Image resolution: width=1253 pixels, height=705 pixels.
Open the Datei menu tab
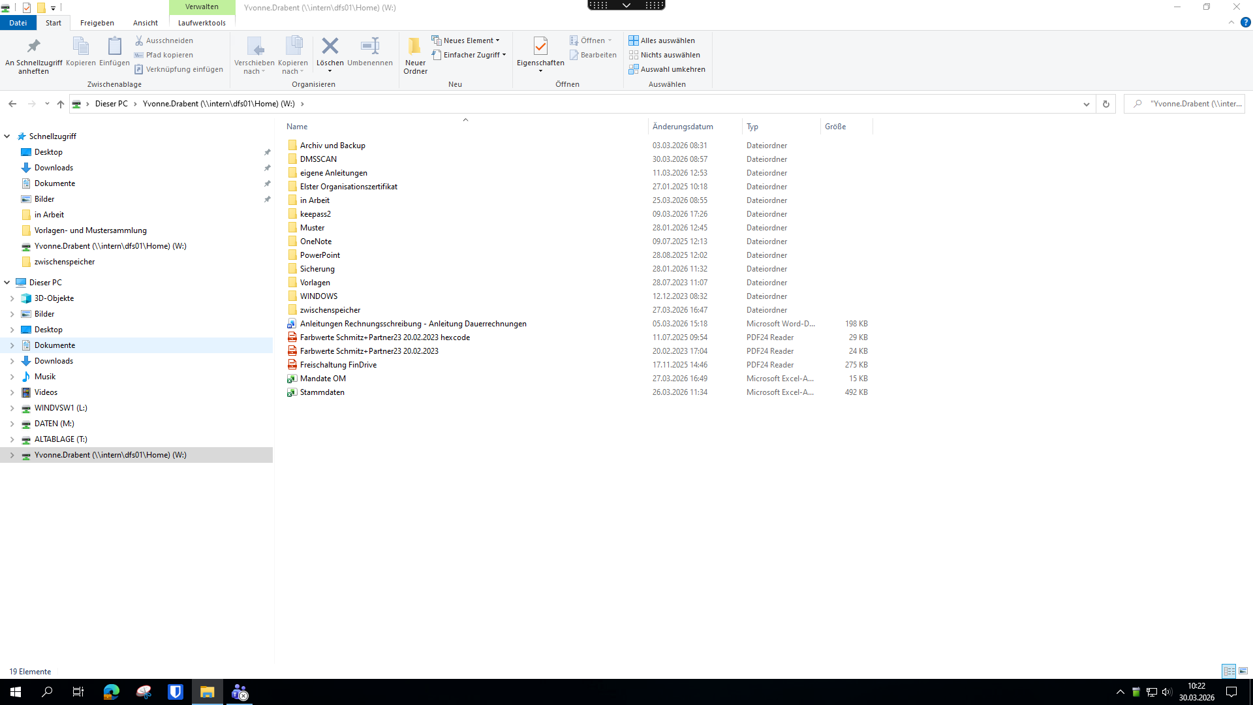18,23
